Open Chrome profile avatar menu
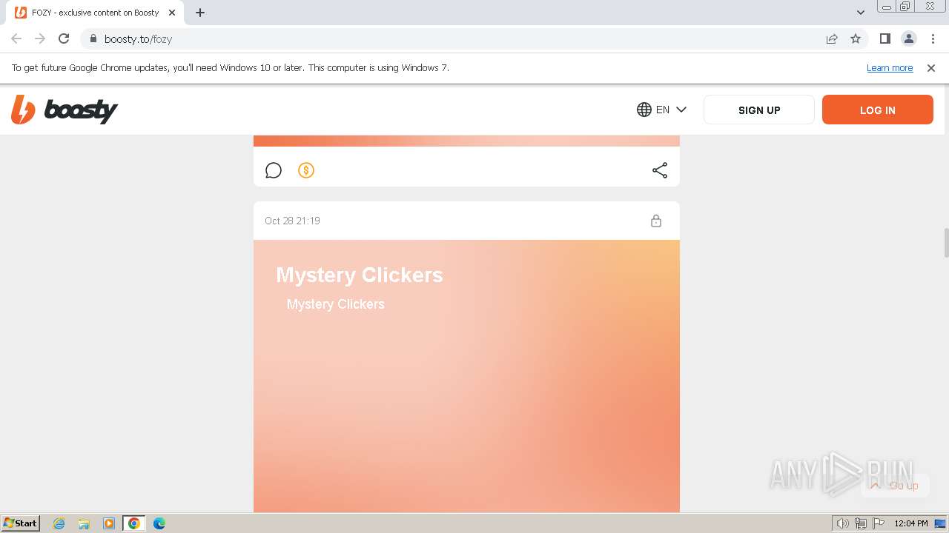This screenshot has height=533, width=949. (909, 38)
